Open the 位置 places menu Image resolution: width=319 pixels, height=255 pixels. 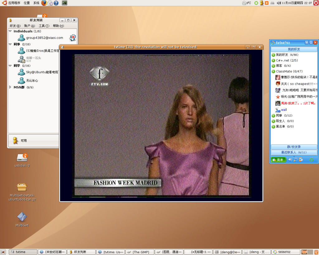tap(27, 3)
